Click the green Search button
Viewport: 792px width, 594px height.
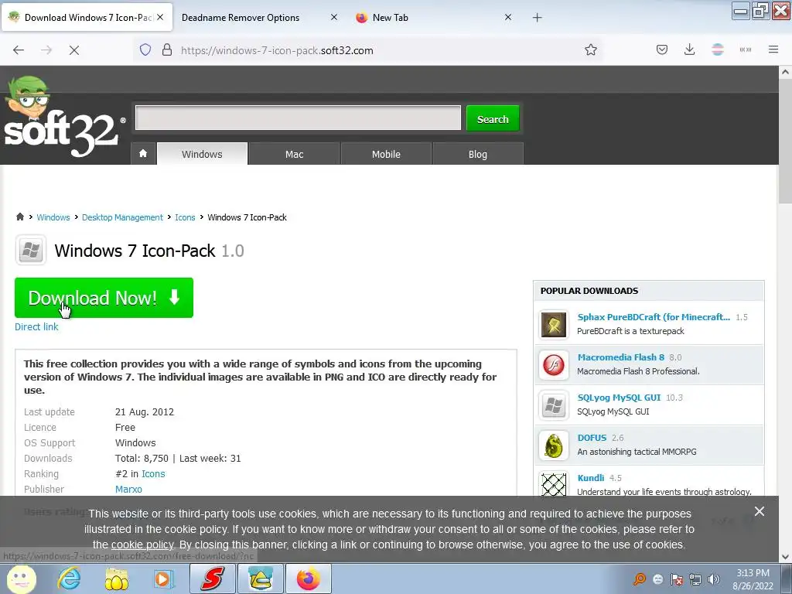pos(493,118)
